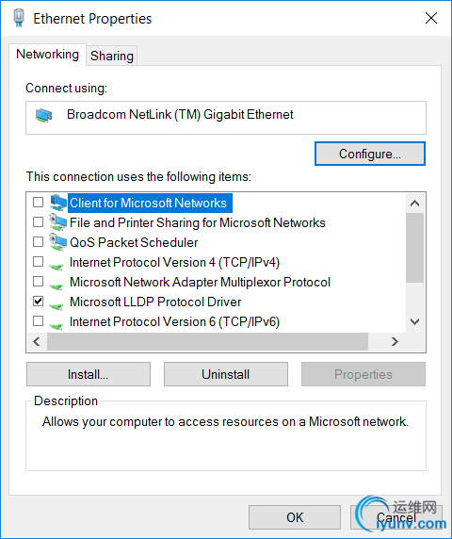The width and height of the screenshot is (452, 539).
Task: Click the TCP/IPv4 protocol icon
Action: (56, 266)
